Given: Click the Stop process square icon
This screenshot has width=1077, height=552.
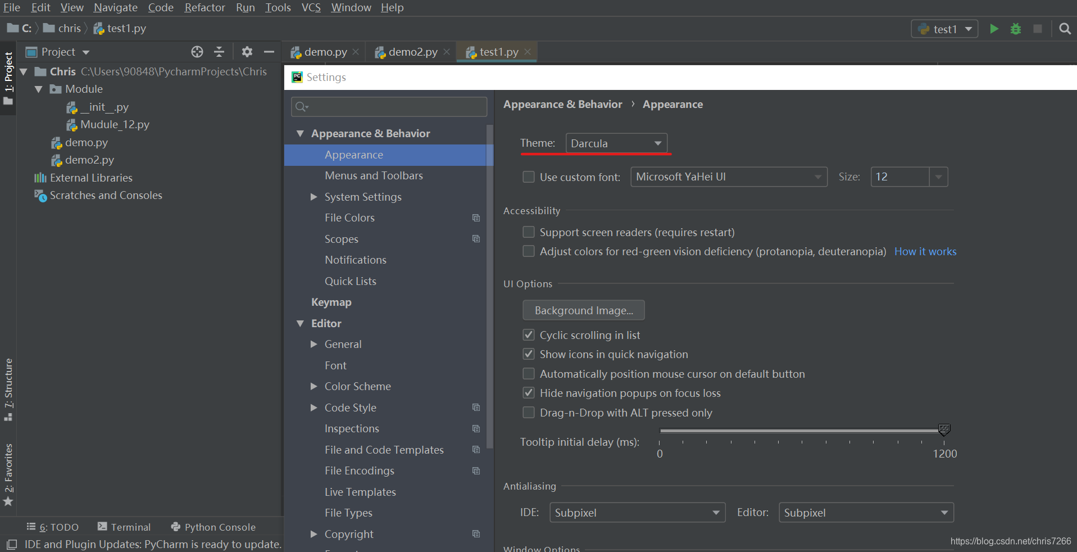Looking at the screenshot, I should (1038, 29).
